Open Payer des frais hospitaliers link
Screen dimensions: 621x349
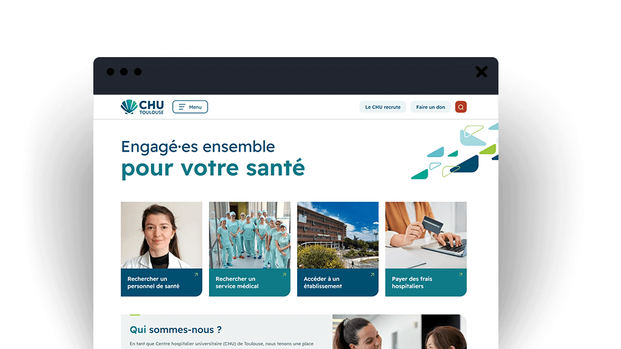[x=412, y=282]
